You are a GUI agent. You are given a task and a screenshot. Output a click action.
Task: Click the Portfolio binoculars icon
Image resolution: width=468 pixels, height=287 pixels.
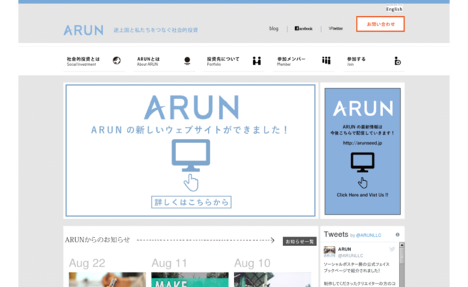(257, 61)
